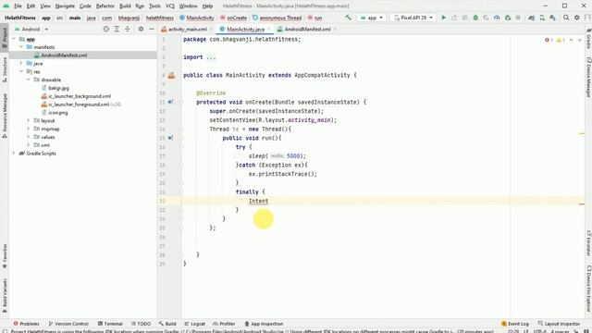Click the Make Project hammer icon
This screenshot has height=333, width=592.
click(348, 18)
